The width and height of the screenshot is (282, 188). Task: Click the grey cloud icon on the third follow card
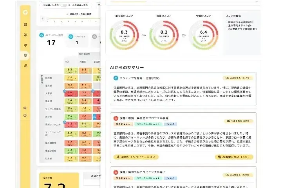tap(94, 36)
